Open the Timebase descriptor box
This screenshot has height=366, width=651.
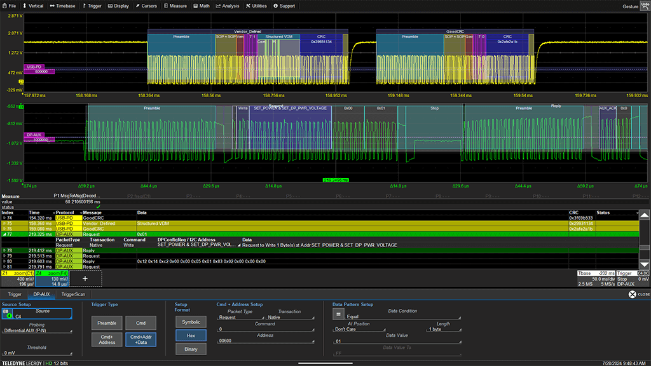pos(596,278)
